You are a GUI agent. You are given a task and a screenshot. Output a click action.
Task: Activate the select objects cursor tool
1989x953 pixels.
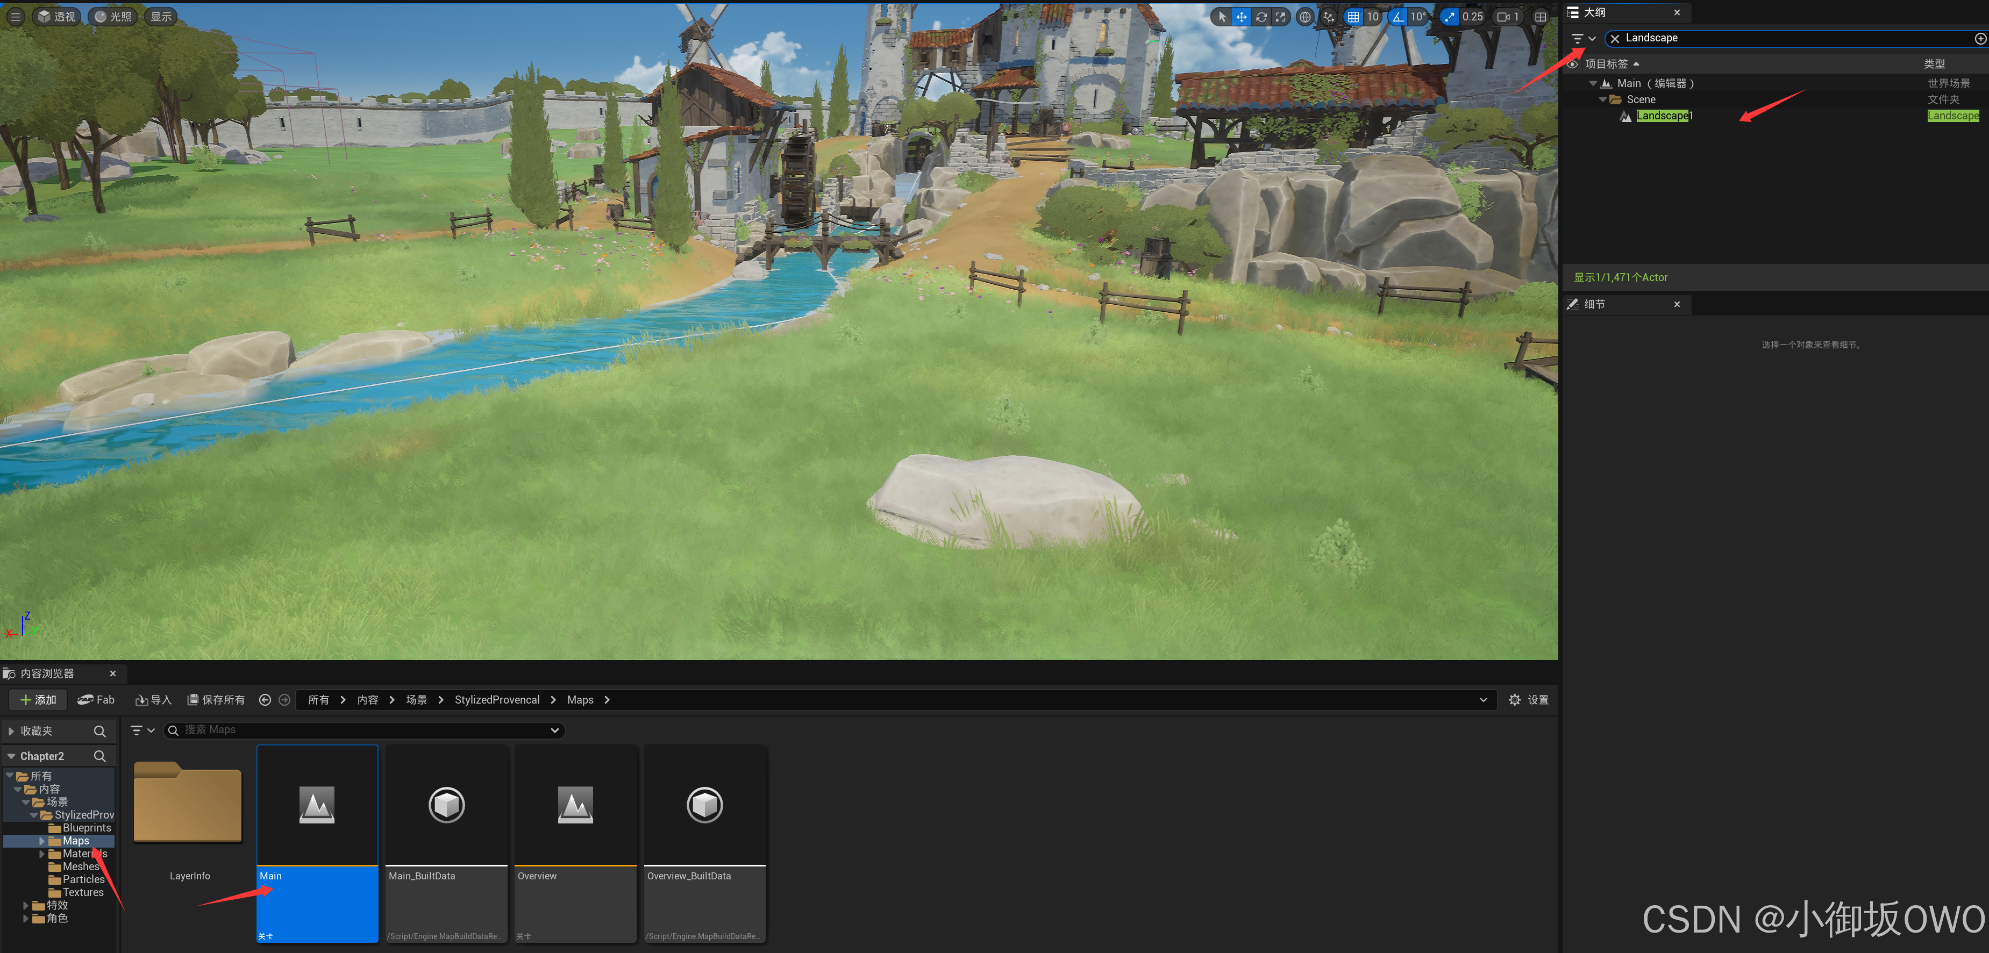tap(1222, 16)
